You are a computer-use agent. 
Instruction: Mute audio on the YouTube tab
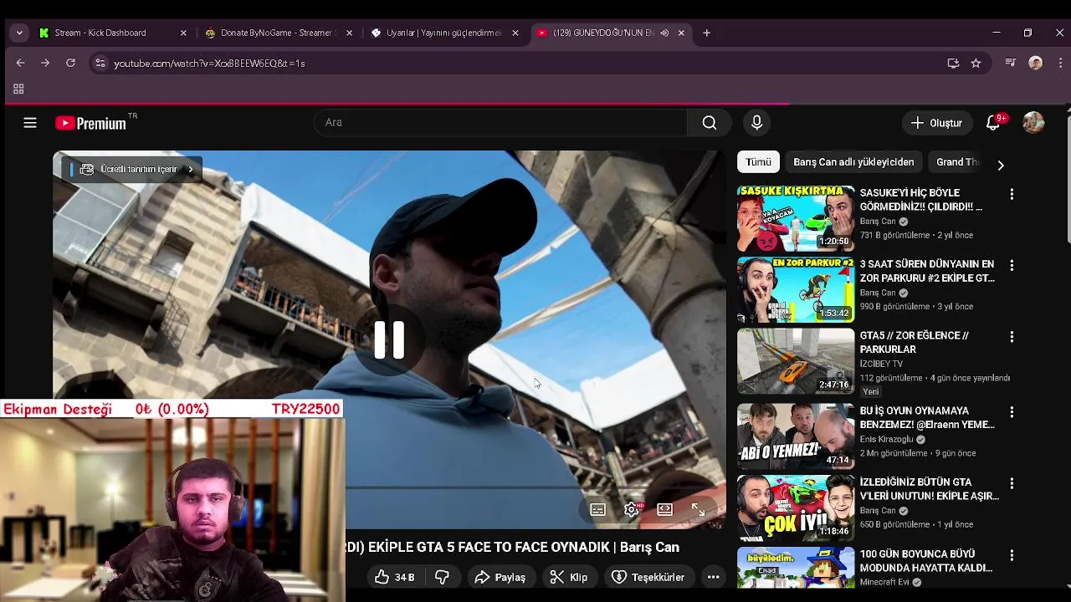664,33
